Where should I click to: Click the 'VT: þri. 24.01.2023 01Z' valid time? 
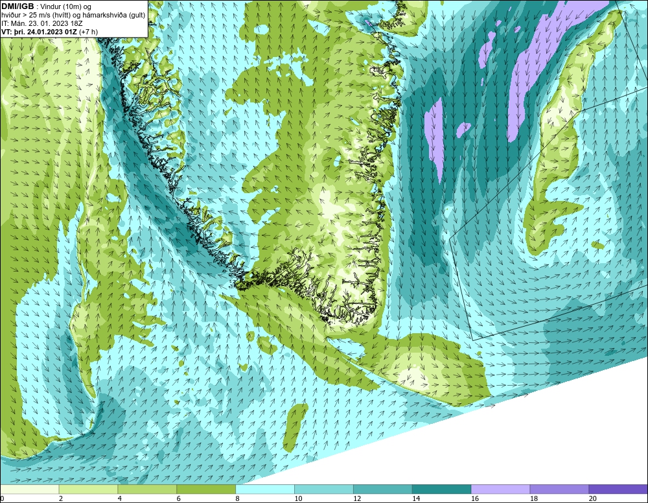(x=39, y=32)
